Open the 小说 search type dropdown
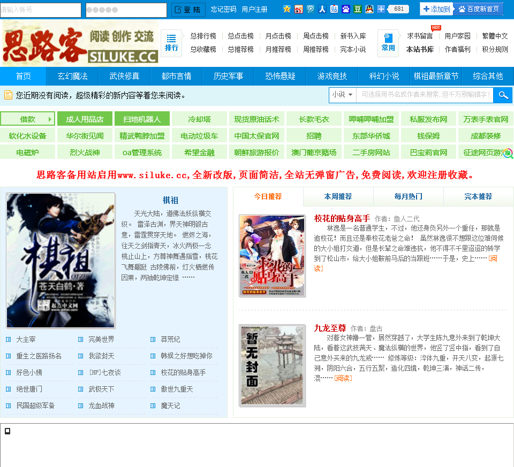 (x=343, y=95)
